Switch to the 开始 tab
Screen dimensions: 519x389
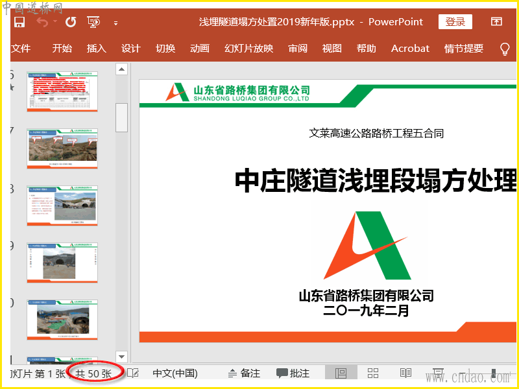[x=62, y=49]
